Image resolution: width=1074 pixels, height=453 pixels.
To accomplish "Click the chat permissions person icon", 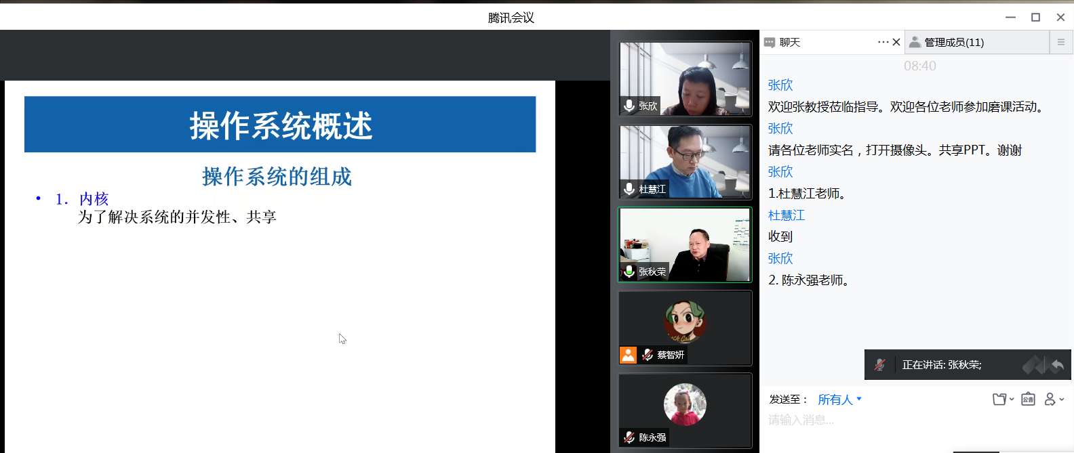I will coord(1050,400).
